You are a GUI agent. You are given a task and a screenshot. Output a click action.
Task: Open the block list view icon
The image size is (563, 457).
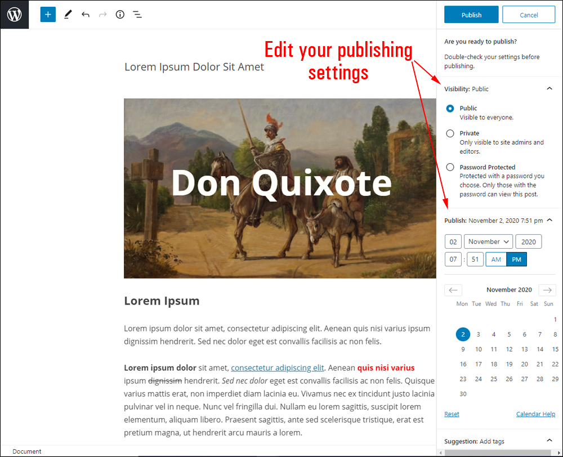click(x=137, y=15)
